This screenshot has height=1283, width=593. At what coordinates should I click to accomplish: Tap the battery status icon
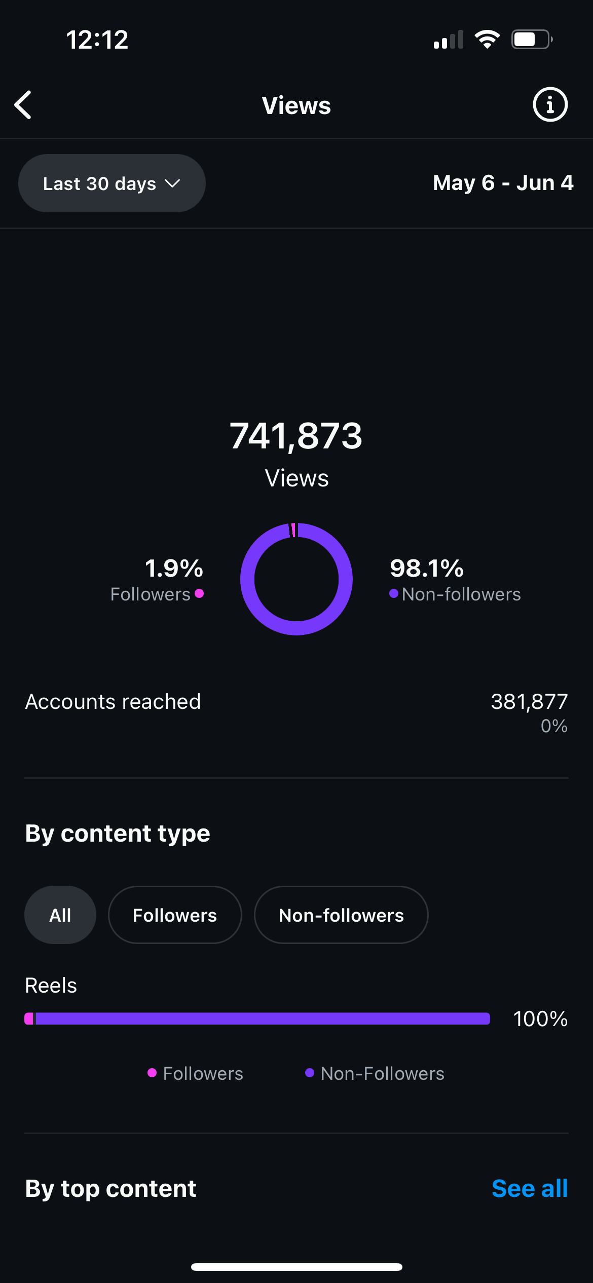click(x=532, y=40)
